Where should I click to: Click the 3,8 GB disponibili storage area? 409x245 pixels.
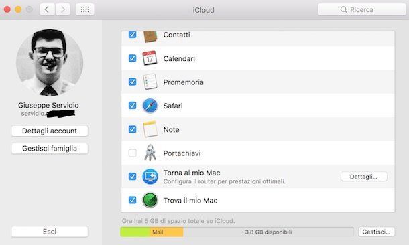[268, 232]
